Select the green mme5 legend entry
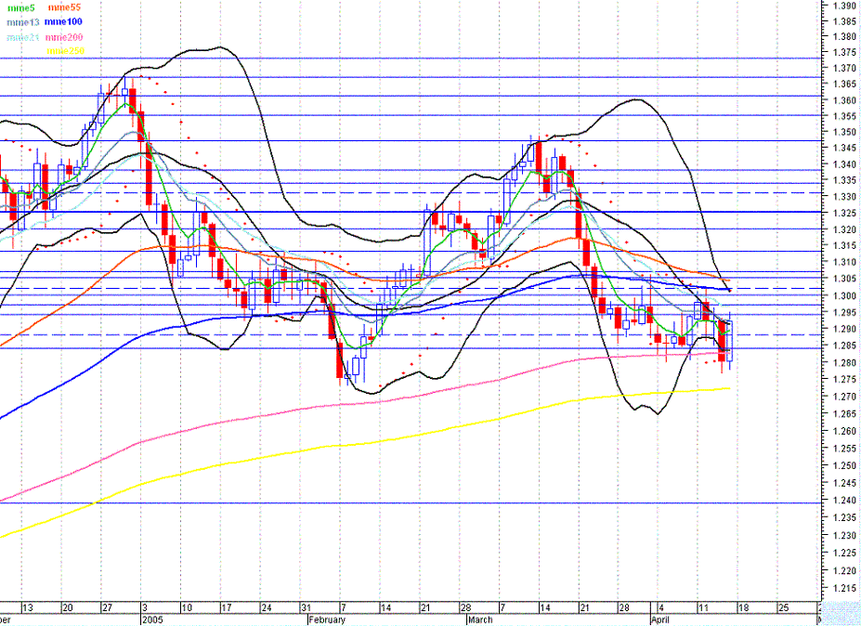This screenshot has width=861, height=626. click(22, 7)
